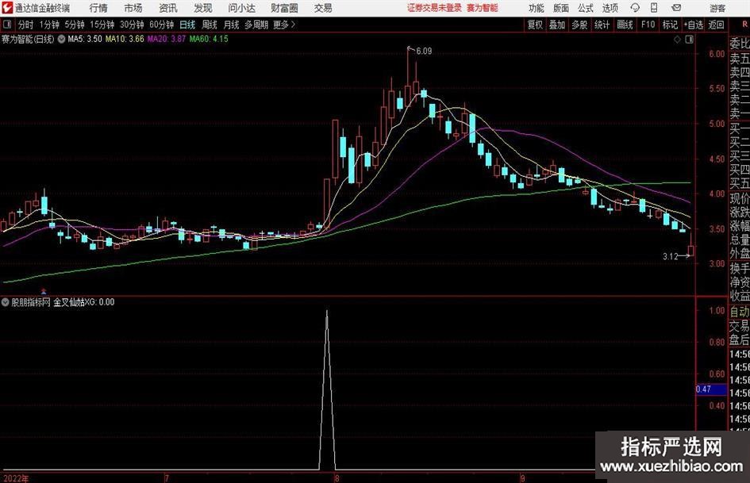Click the 画线 drawing button
The height and width of the screenshot is (483, 750).
pyautogui.click(x=625, y=25)
